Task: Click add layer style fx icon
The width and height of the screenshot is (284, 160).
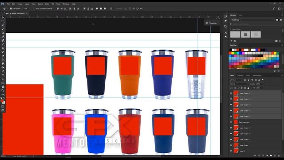Action: pos(259,156)
